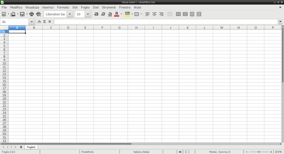The image size is (284, 154).
Task: Click the cell Borders icon
Action: 137,14
